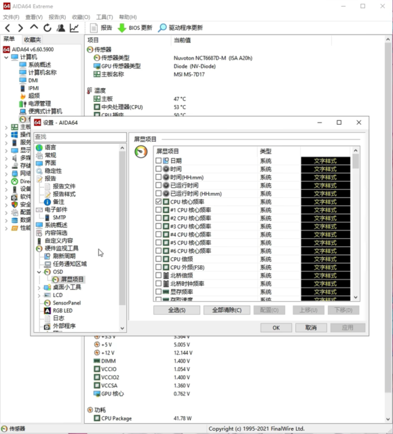Open the 收藏(O) menu
This screenshot has width=393, height=434.
tap(81, 17)
